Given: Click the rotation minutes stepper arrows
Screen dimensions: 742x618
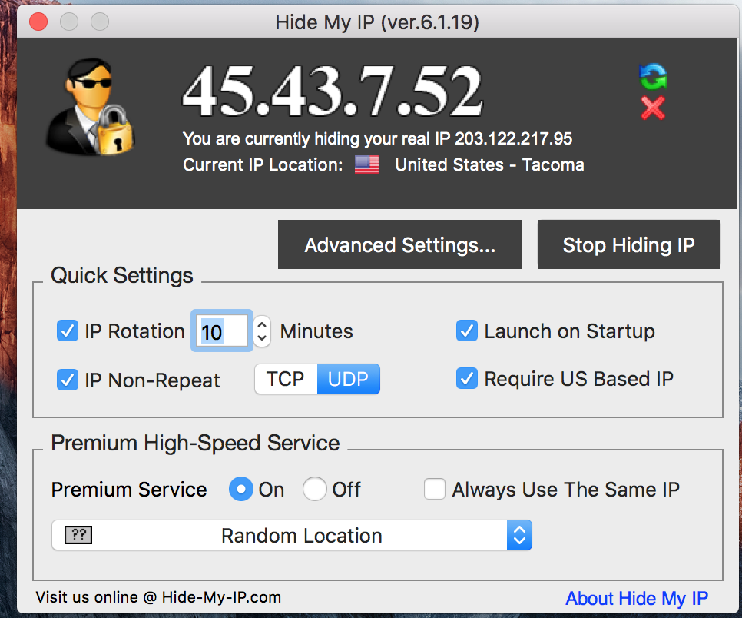Looking at the screenshot, I should click(262, 331).
